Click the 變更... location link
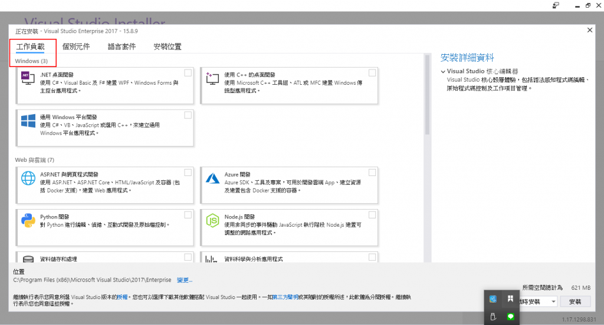The height and width of the screenshot is (325, 604). click(x=185, y=280)
